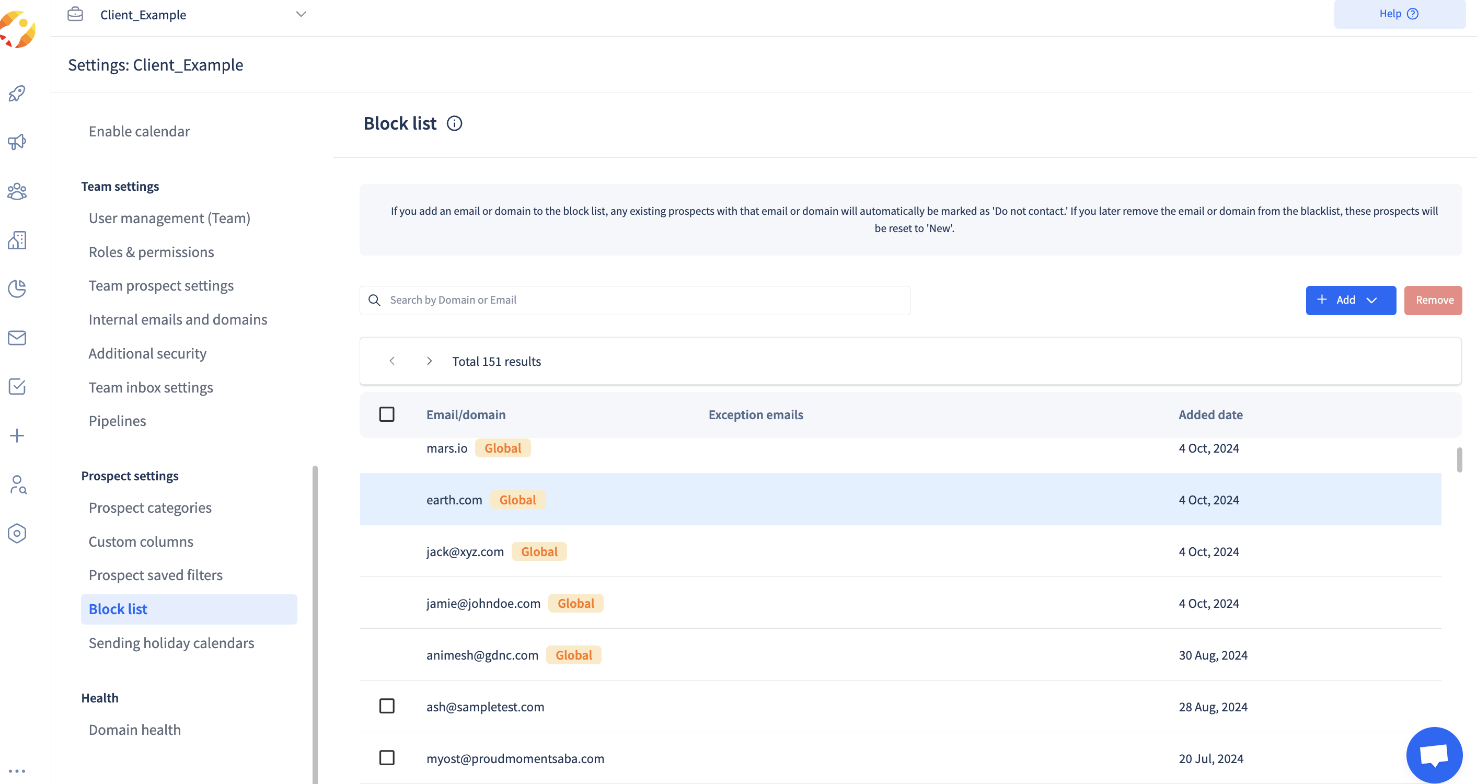Select Sending holiday calendars menu item

pos(171,643)
